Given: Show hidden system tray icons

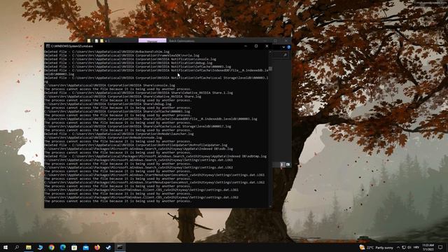Looking at the screenshot, I should [x=398, y=247].
